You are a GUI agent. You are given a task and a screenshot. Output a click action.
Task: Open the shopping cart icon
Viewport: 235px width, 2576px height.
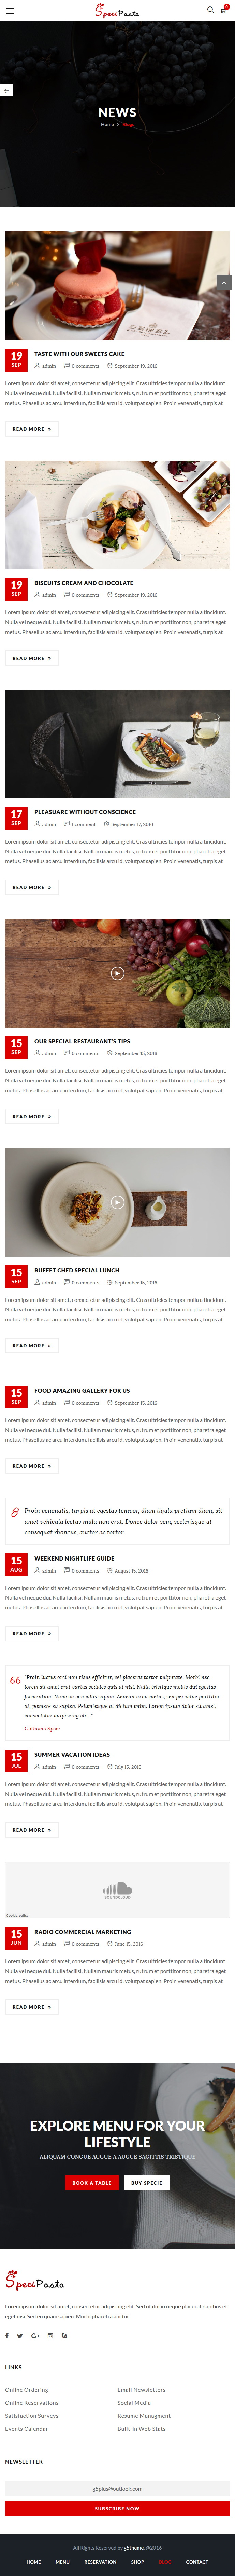[224, 10]
